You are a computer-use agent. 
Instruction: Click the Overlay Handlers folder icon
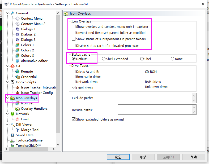(x=18, y=109)
